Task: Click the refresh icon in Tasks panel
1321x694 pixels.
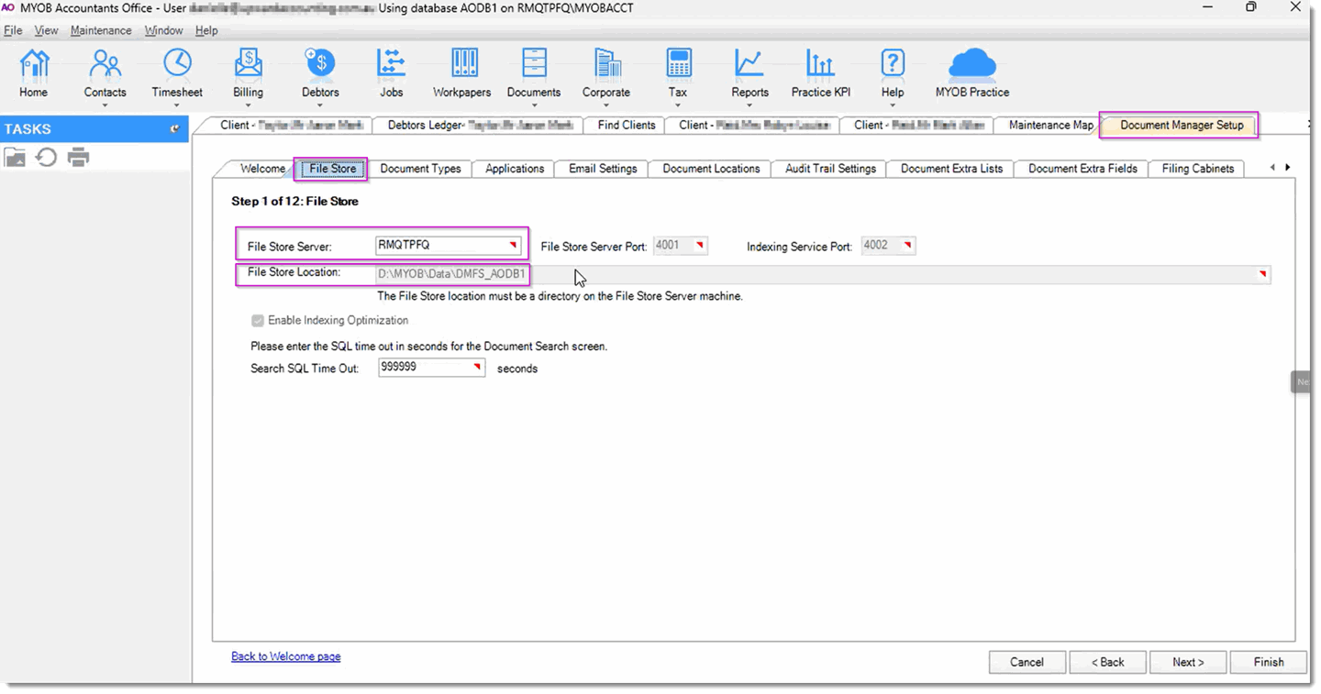Action: (x=46, y=158)
